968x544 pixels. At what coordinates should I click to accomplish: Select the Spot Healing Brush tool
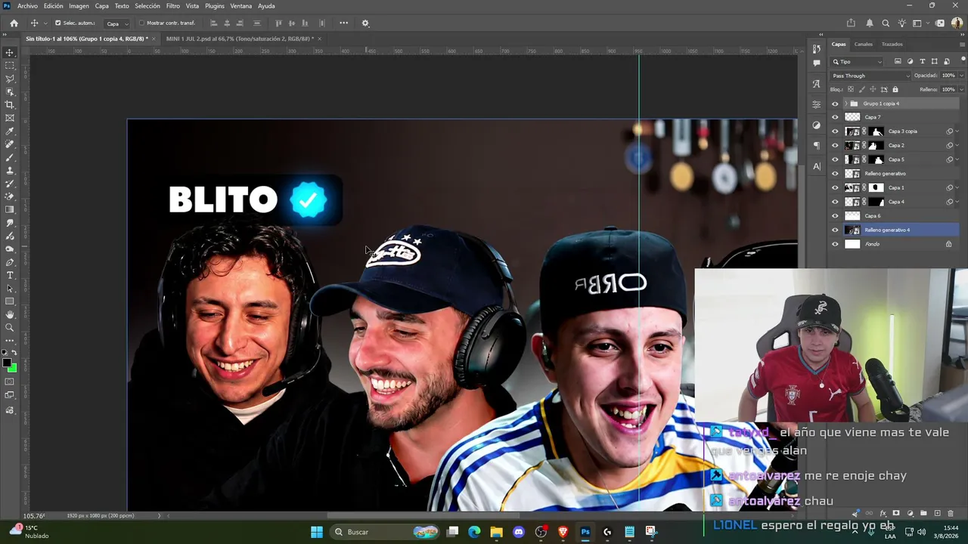point(10,144)
